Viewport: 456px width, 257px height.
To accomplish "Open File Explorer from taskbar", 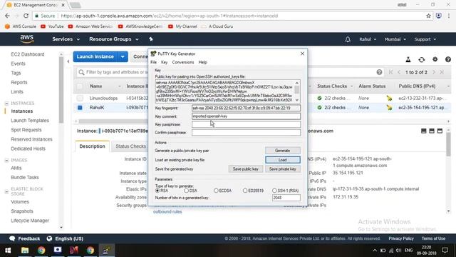I will pyautogui.click(x=25, y=251).
